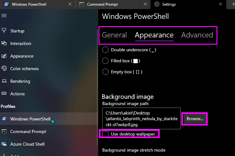Switch to the General profile tab

[x=114, y=35]
